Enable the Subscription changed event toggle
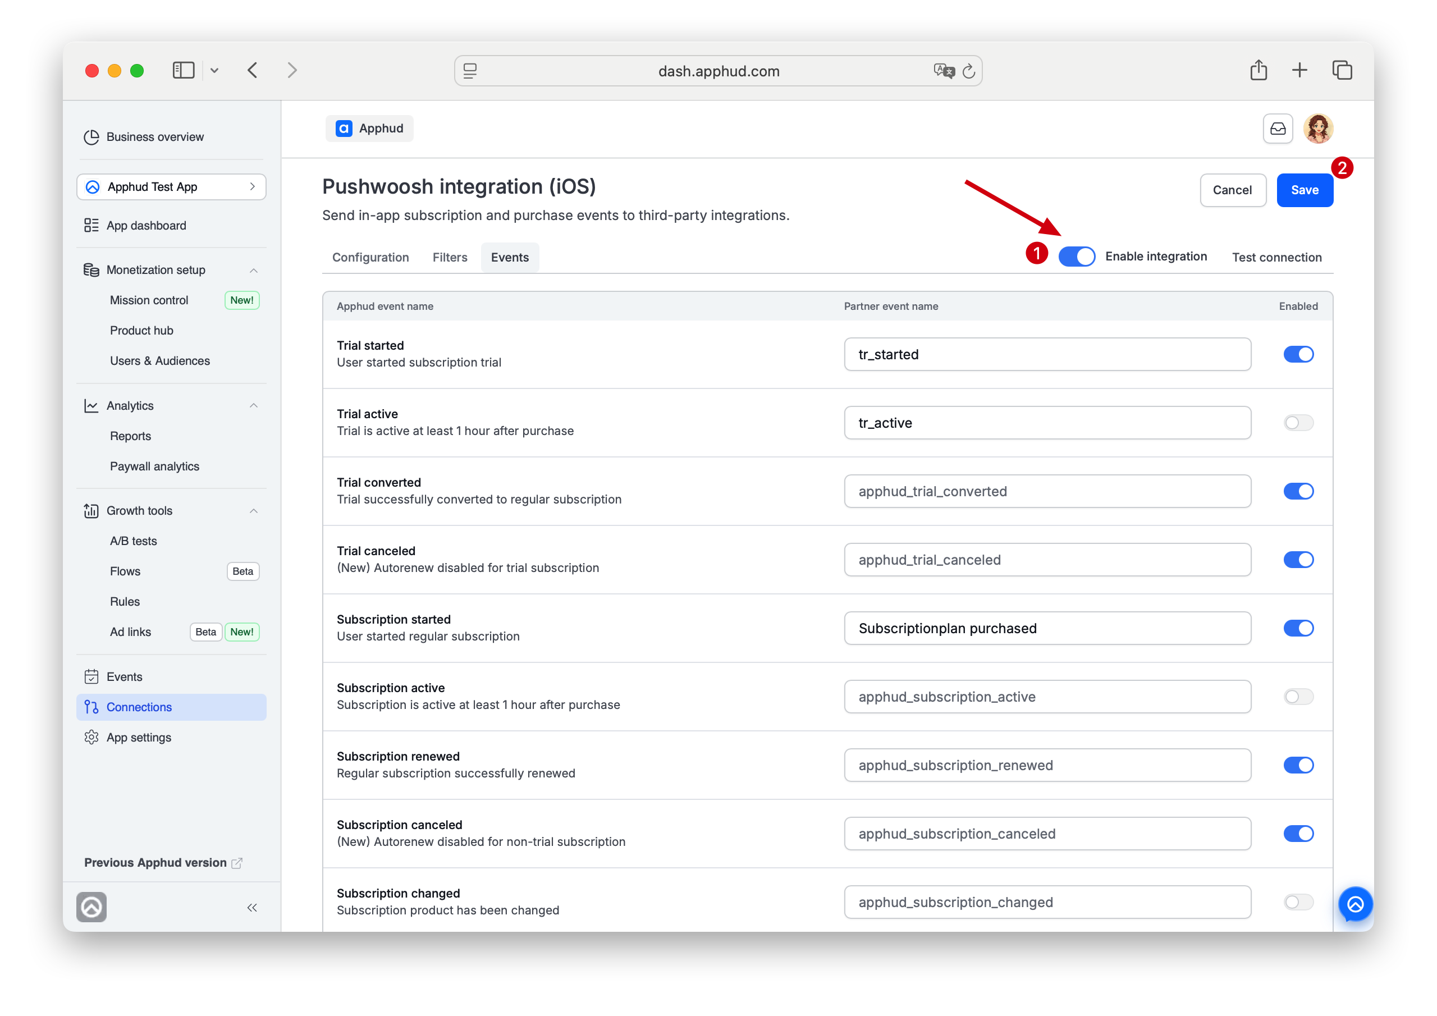The image size is (1437, 1016). click(1298, 902)
